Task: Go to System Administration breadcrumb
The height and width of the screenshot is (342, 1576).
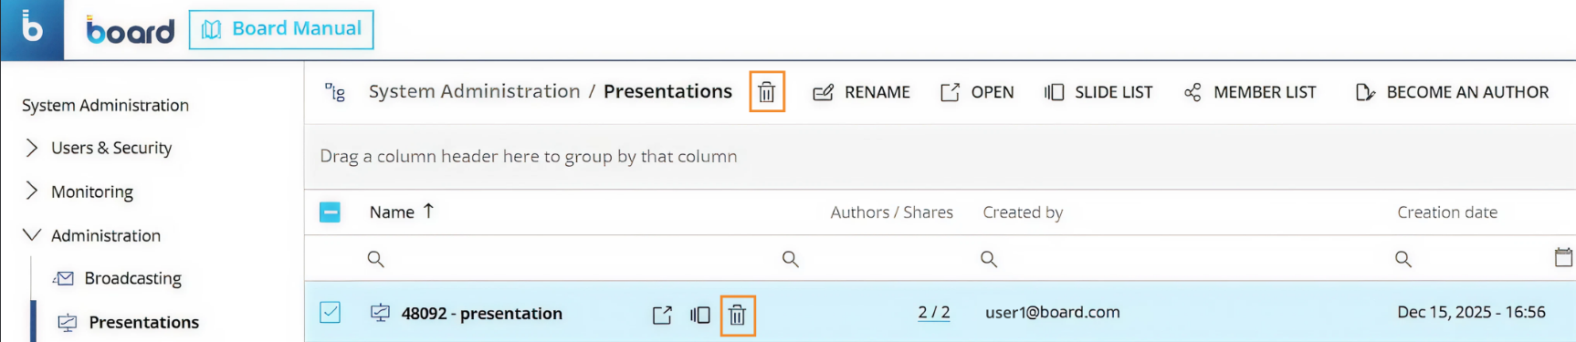Action: (x=474, y=91)
